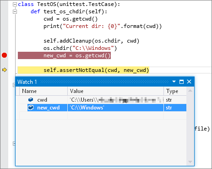Click the self.addCleanup code line
Viewport: 212px width, 169px height.
coord(92,41)
